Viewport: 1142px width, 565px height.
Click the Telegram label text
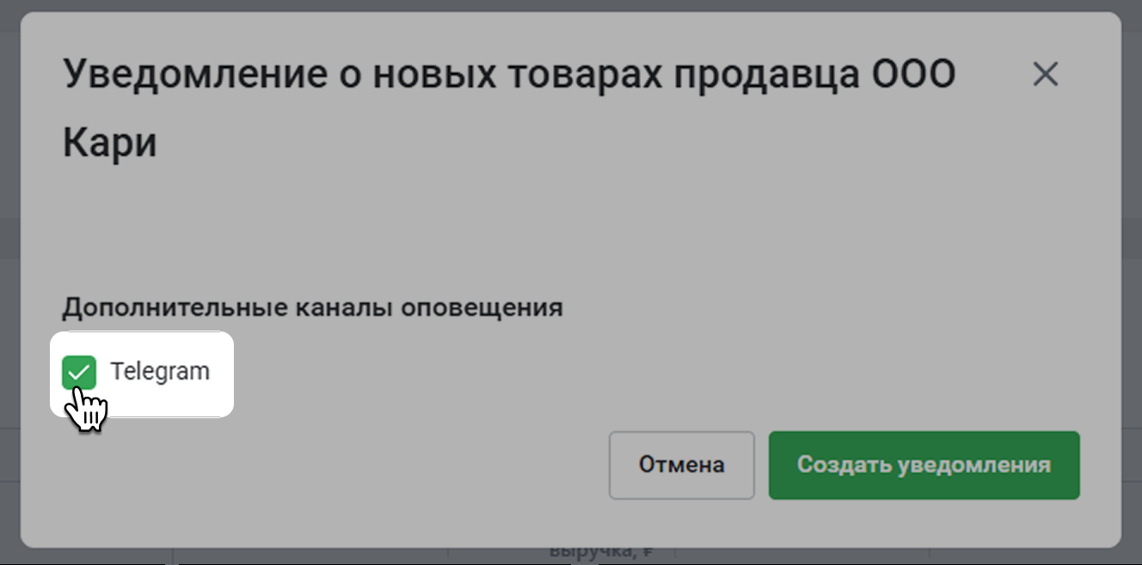click(160, 372)
